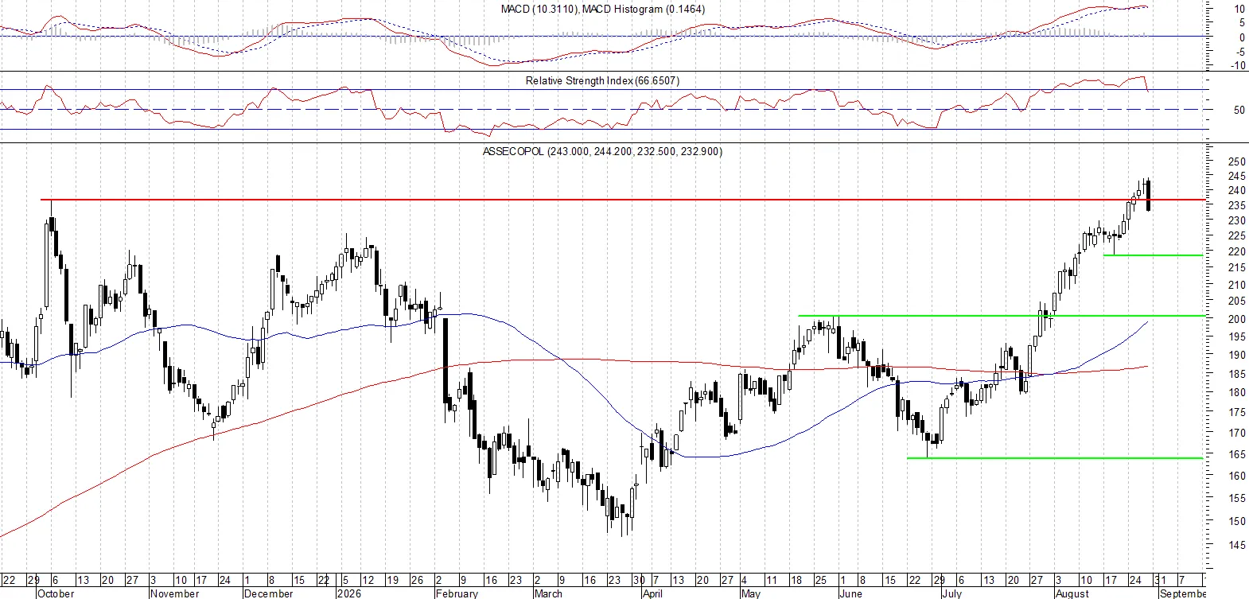This screenshot has height=599, width=1249.
Task: Select the 145 price axis label
Action: pyautogui.click(x=1237, y=545)
